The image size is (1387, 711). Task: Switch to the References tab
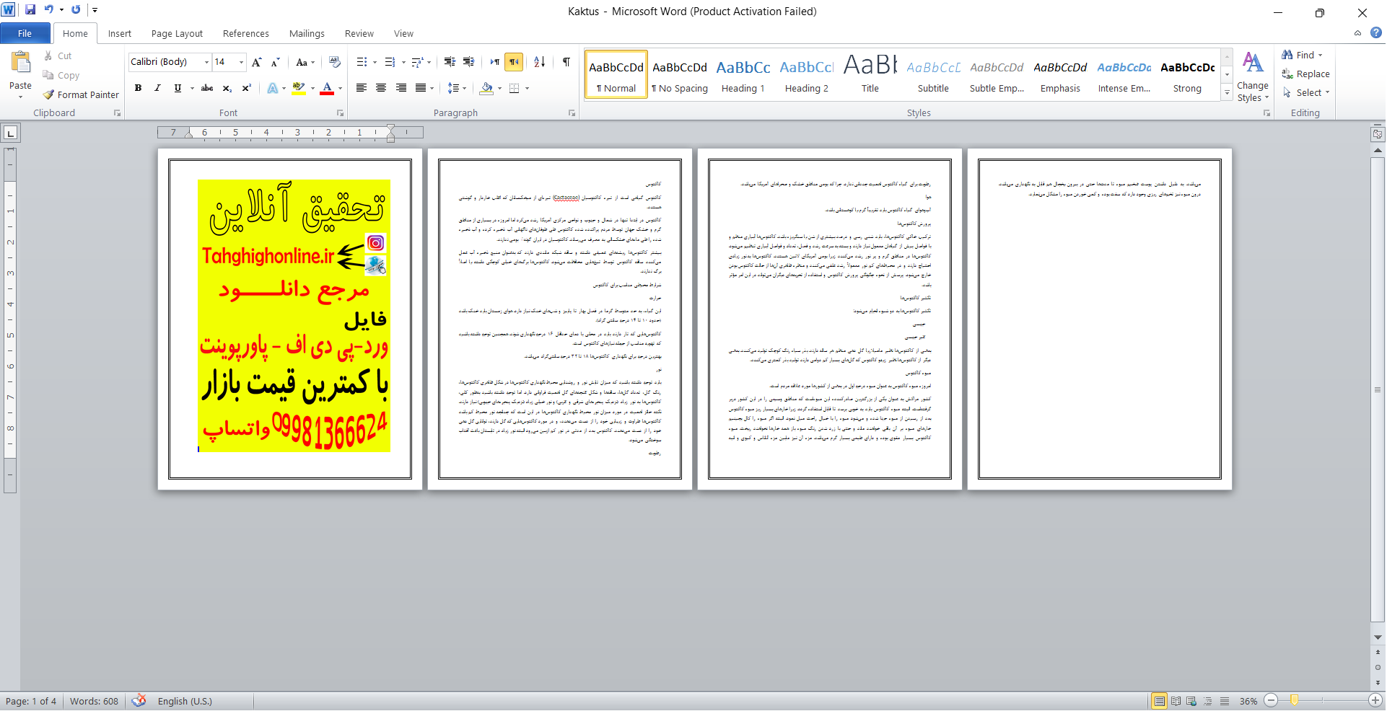point(245,33)
